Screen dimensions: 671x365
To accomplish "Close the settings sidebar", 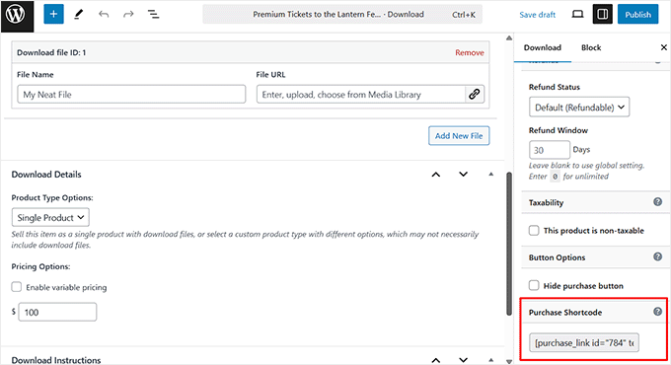I will coord(664,47).
